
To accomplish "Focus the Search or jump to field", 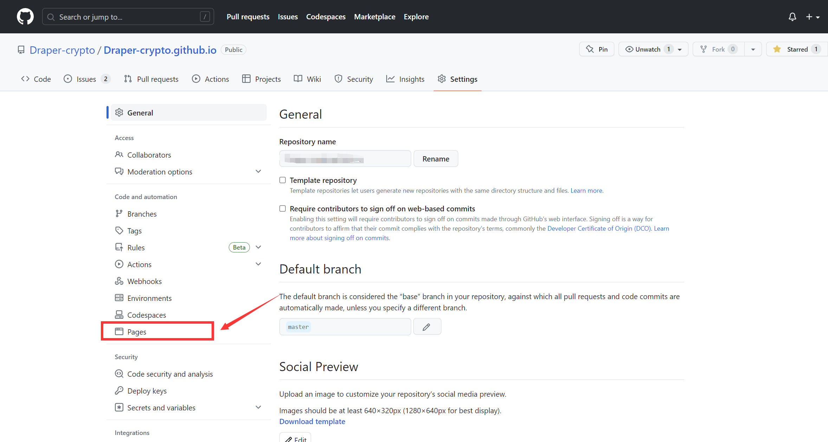I will (128, 17).
